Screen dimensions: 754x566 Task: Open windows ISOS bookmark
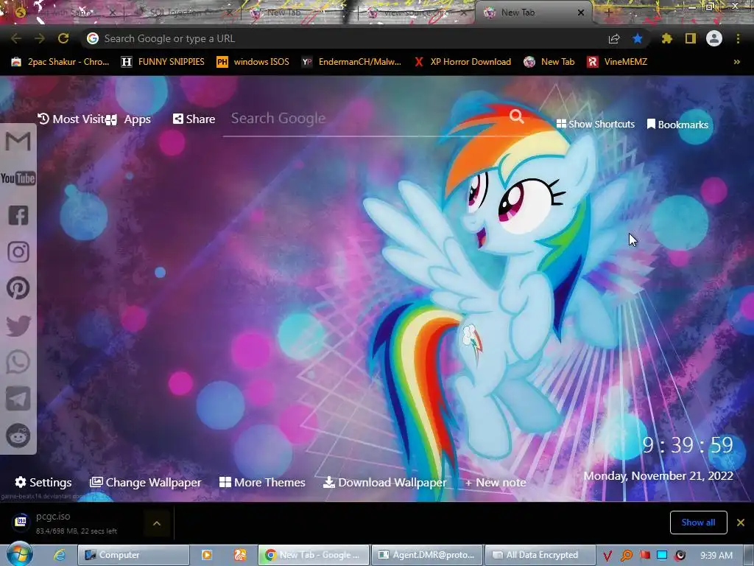coord(253,62)
